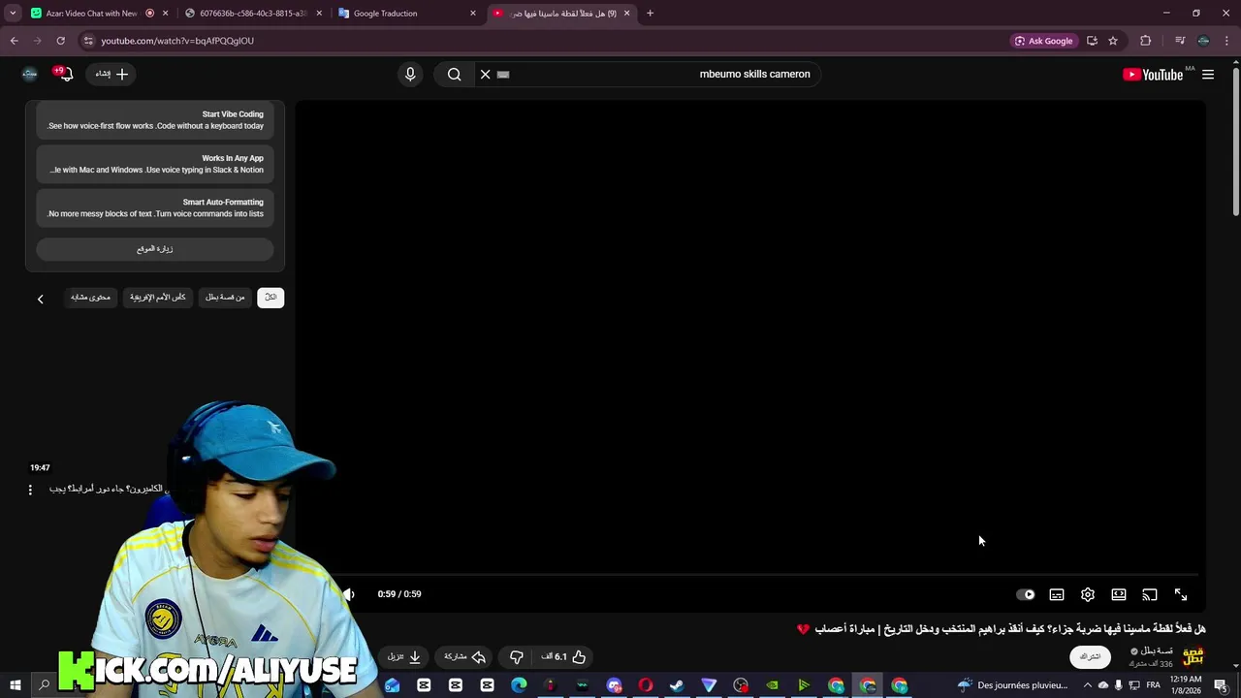Viewport: 1241px width, 698px height.
Task: Select the 'الكل' filter chip
Action: (x=270, y=297)
